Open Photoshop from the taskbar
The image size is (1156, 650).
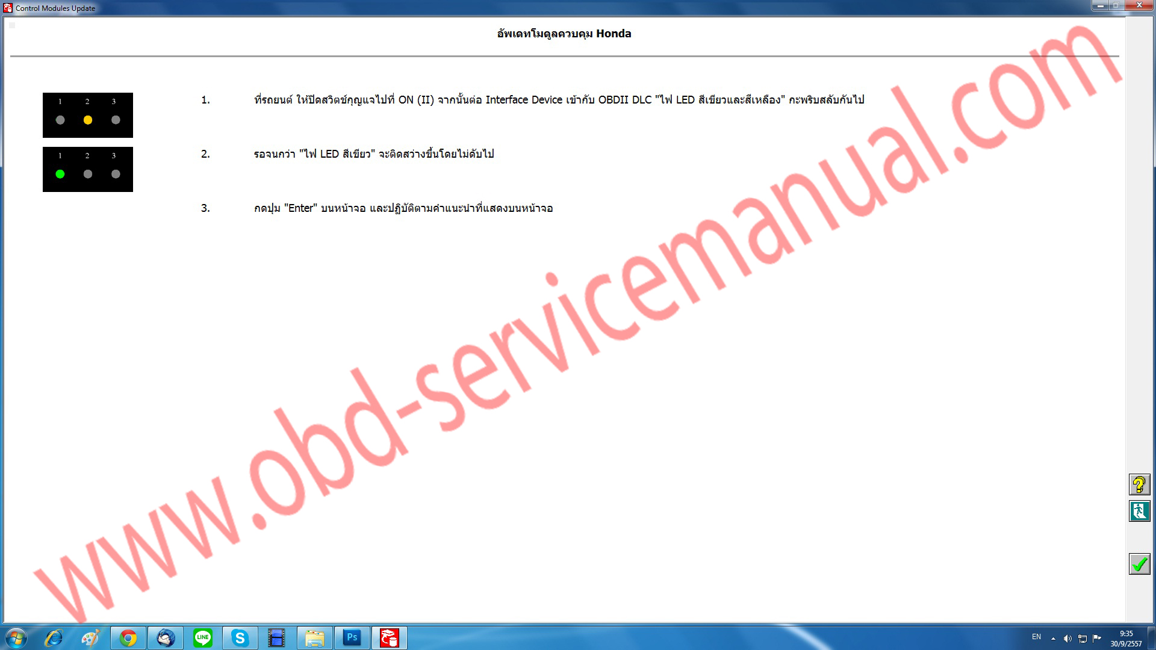pos(352,638)
